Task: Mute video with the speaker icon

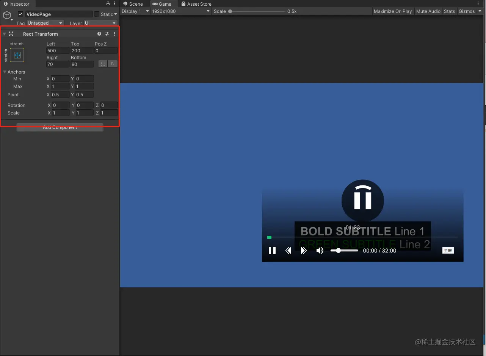Action: pyautogui.click(x=320, y=251)
